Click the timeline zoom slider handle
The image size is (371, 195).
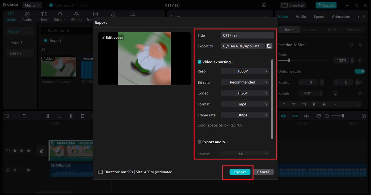tap(343, 116)
